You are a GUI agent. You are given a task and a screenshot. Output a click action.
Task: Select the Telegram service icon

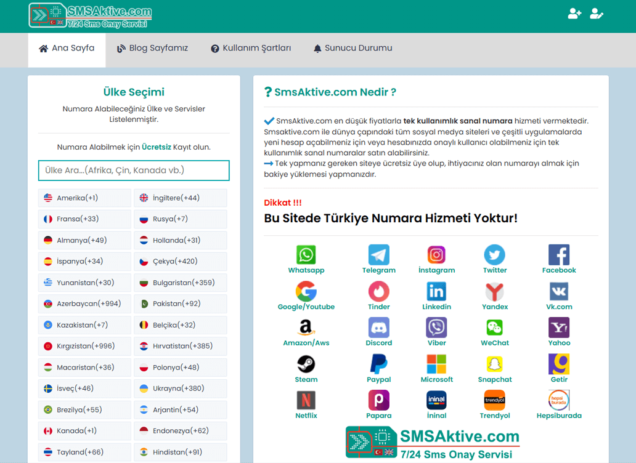pyautogui.click(x=379, y=255)
